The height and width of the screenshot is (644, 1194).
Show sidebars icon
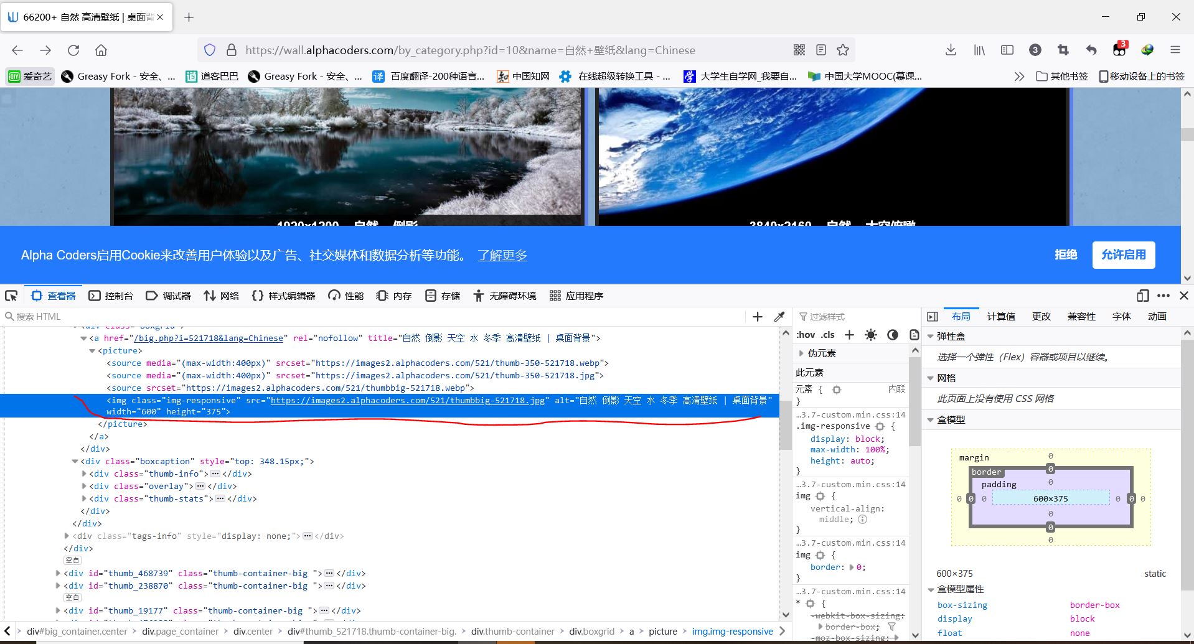click(1007, 50)
